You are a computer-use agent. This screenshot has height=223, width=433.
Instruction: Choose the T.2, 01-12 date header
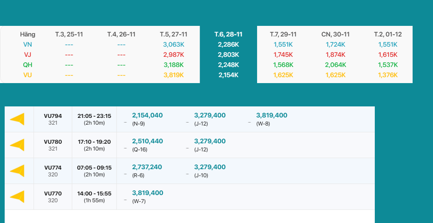click(388, 34)
